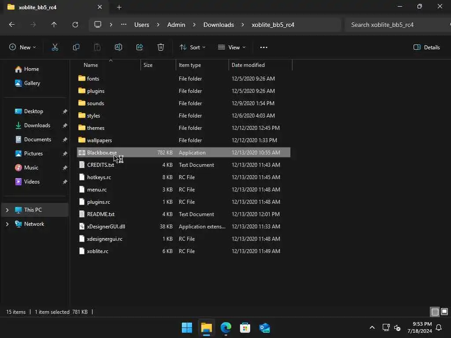Open the View dropdown menu
The image size is (451, 338).
[232, 48]
